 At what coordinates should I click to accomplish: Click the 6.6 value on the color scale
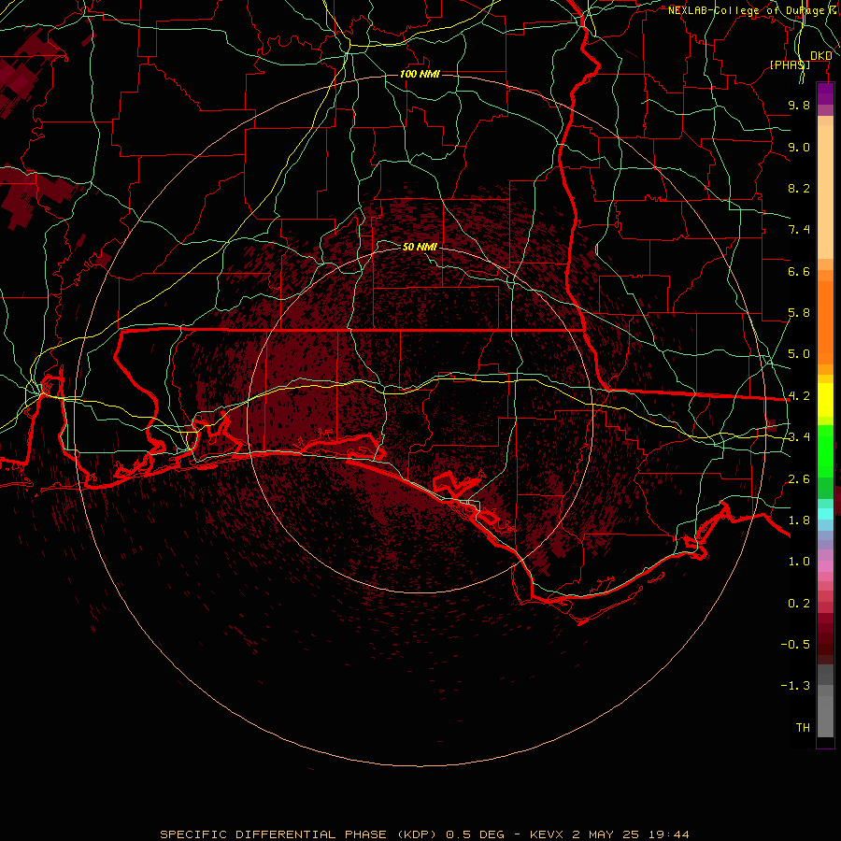tap(799, 271)
